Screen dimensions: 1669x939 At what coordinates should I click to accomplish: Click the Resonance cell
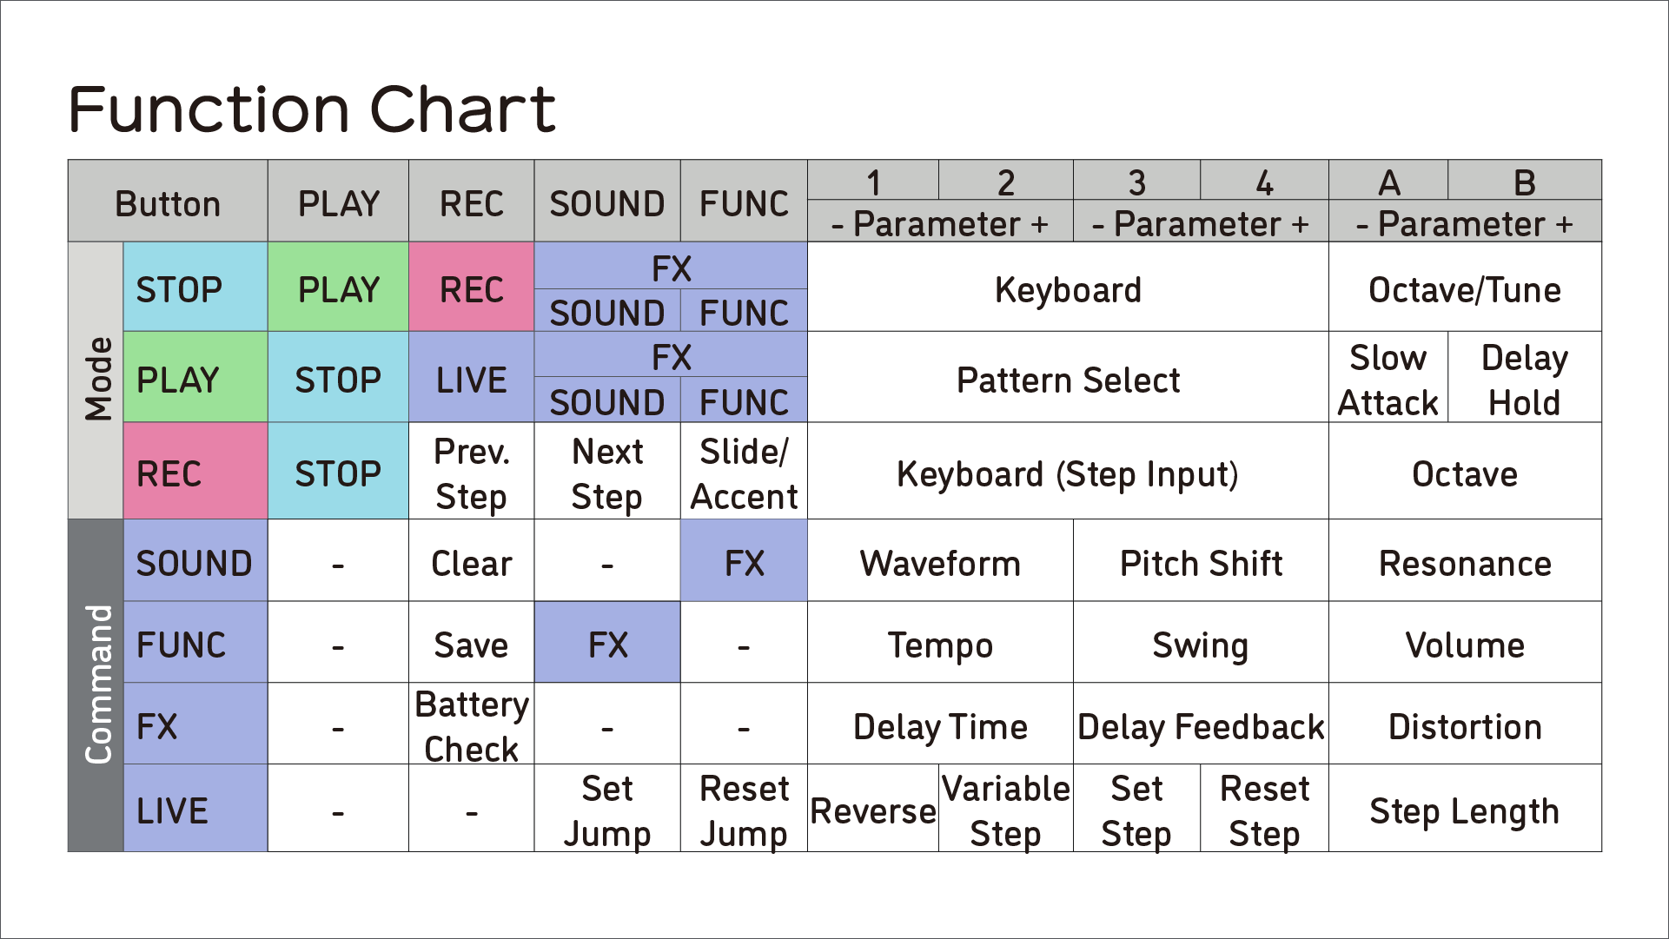click(x=1465, y=563)
